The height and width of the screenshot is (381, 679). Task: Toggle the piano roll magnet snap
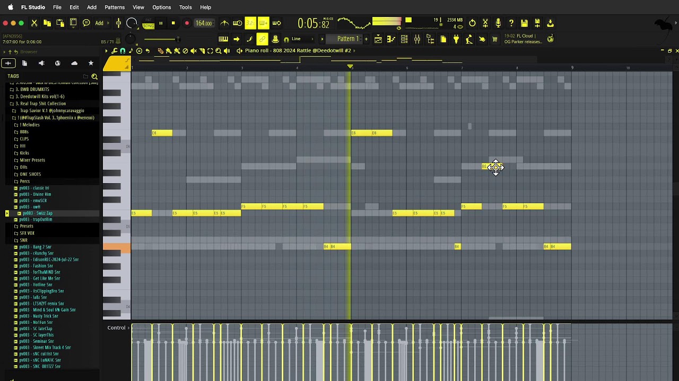point(123,51)
